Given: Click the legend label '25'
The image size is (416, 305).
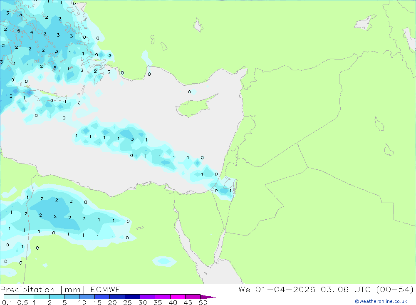Looking at the screenshot, I should click(127, 303).
